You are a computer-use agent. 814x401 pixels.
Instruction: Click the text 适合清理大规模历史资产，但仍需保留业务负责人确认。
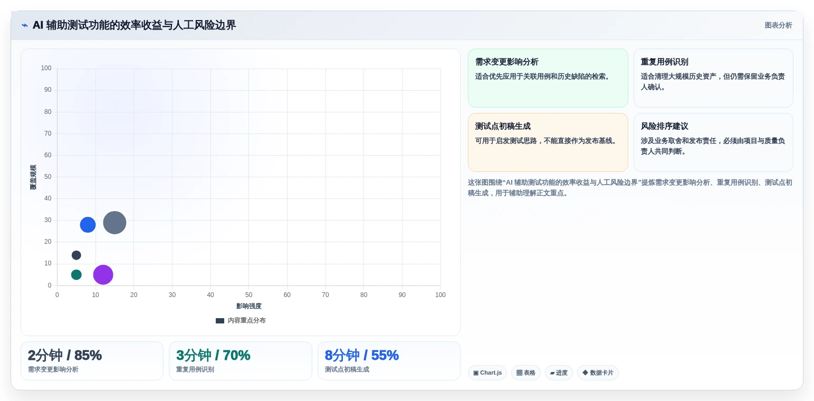[x=713, y=82]
